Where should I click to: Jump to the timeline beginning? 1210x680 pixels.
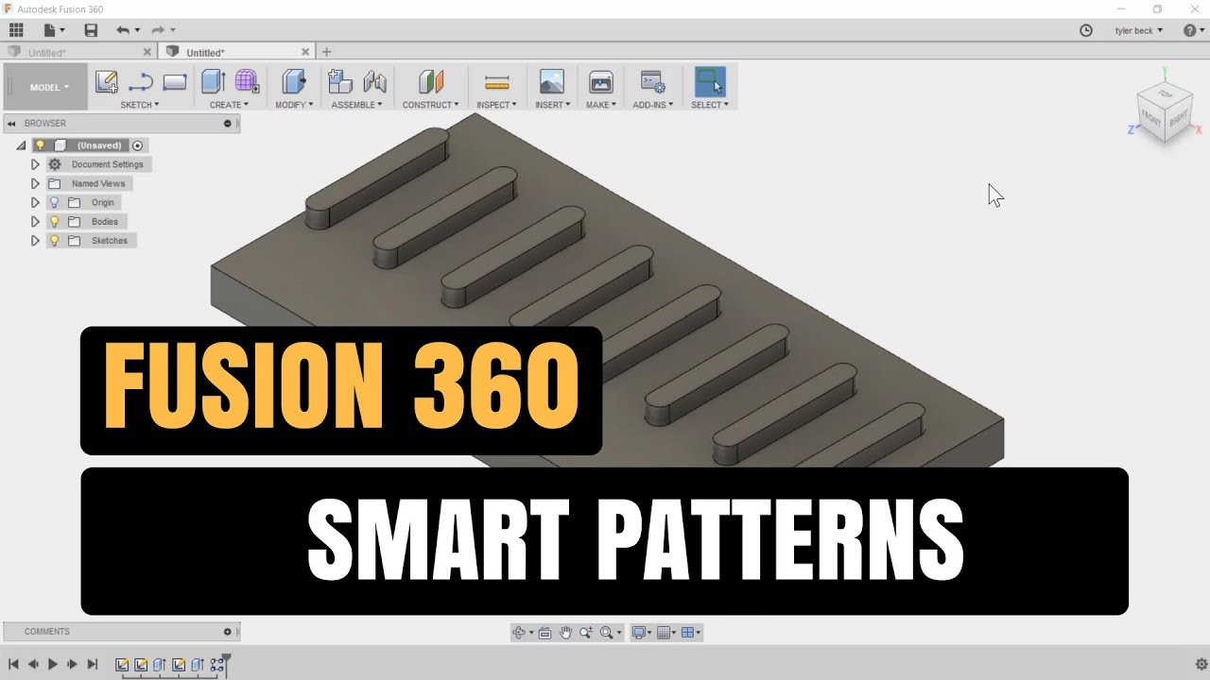(13, 665)
